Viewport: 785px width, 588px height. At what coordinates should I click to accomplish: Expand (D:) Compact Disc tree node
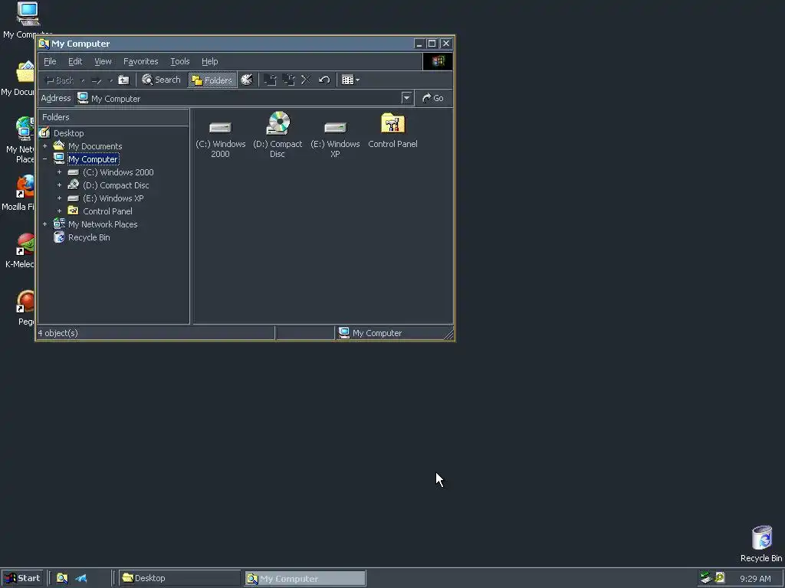click(60, 185)
